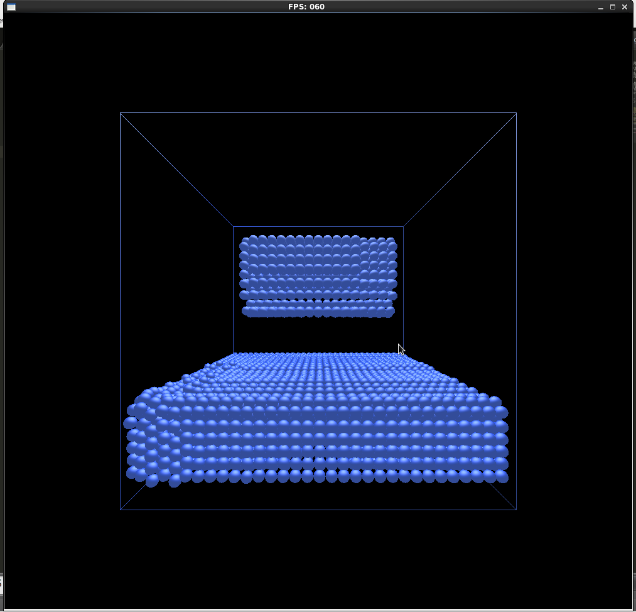
Task: Open the window menu icon in title bar
Action: pos(11,7)
